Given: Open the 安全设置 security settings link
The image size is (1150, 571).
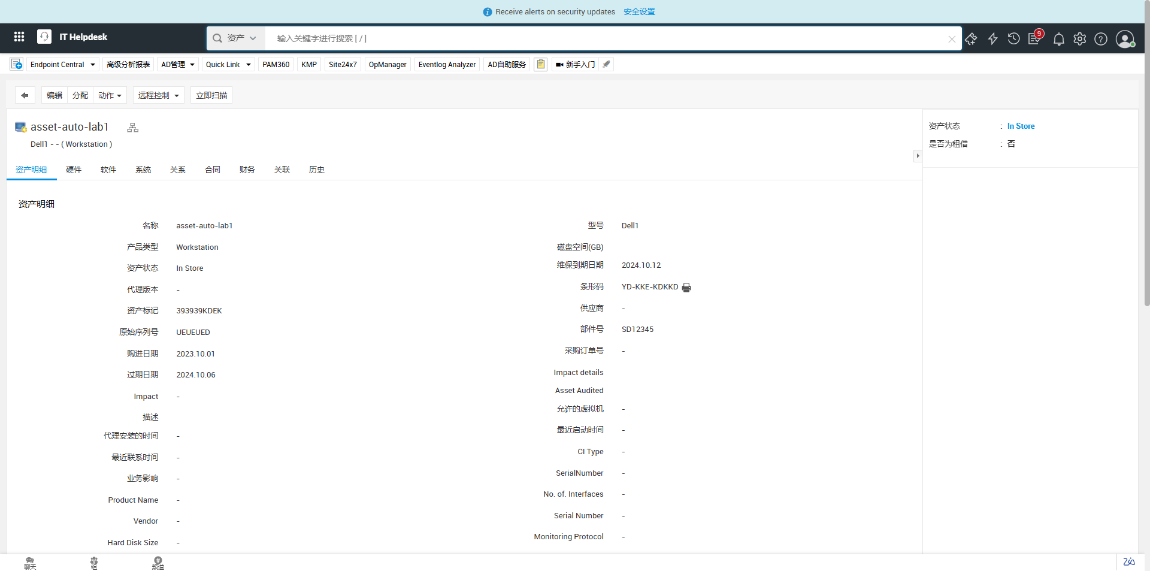Looking at the screenshot, I should pyautogui.click(x=639, y=11).
